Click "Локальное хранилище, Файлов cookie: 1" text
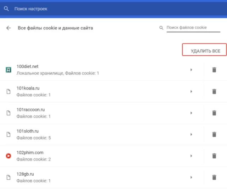The height and width of the screenshot is (191, 227). (x=57, y=73)
